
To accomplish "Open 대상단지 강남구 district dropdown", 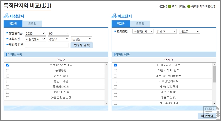I will (58, 39).
